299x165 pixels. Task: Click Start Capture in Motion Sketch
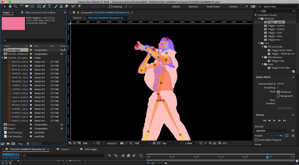284,108
